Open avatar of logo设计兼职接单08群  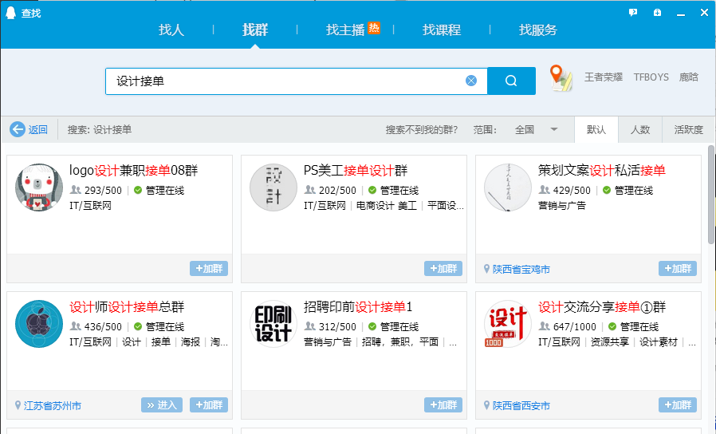pos(38,187)
